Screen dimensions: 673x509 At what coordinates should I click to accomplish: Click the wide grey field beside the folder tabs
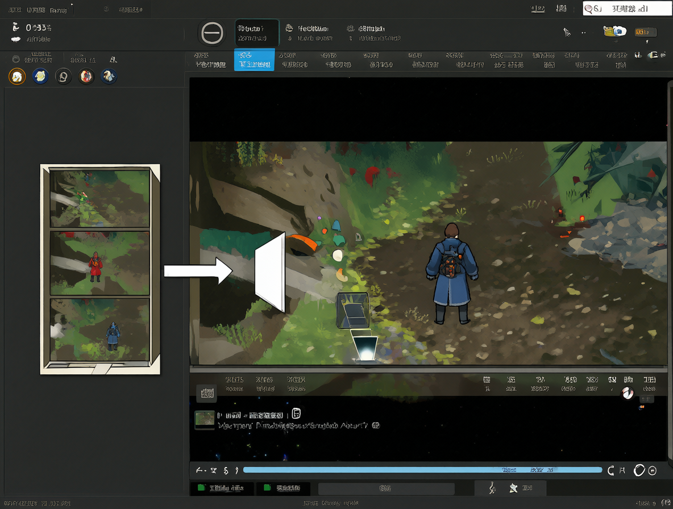click(386, 489)
